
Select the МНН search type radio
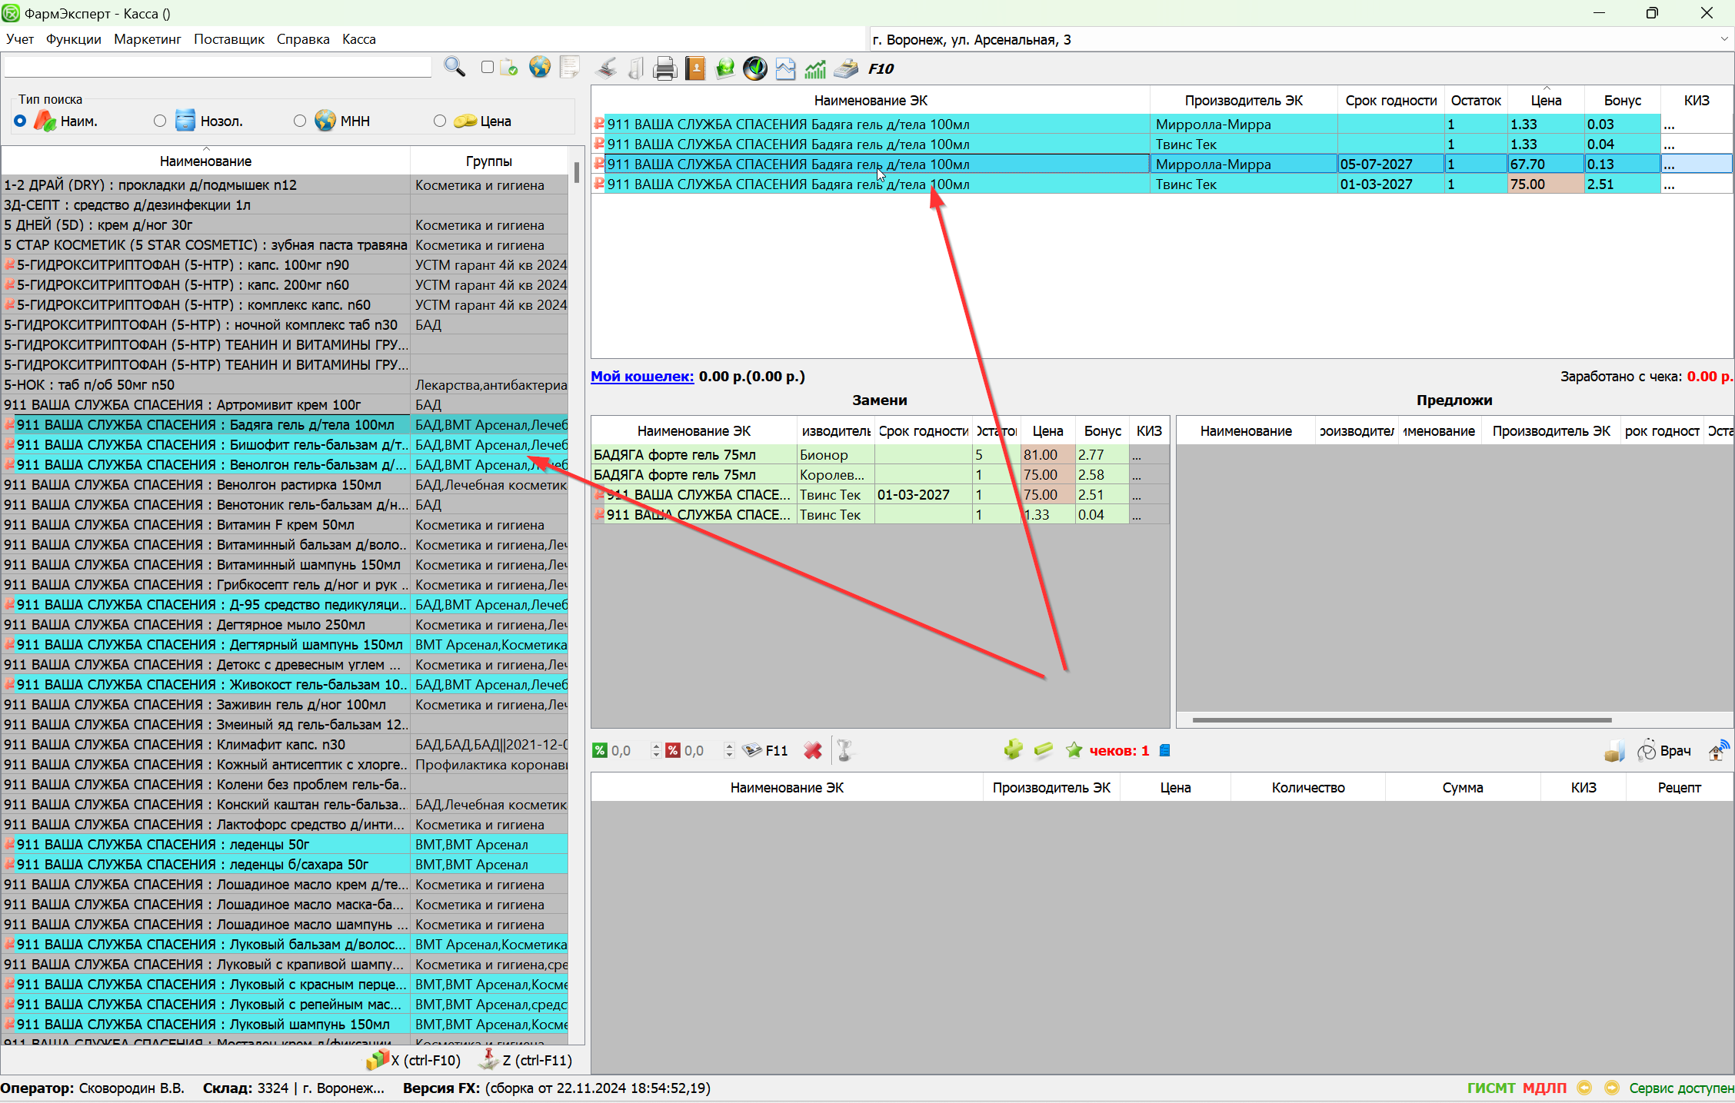300,121
